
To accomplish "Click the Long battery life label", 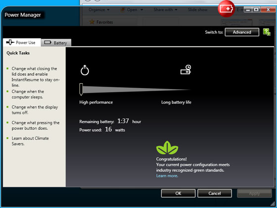I will click(x=176, y=102).
